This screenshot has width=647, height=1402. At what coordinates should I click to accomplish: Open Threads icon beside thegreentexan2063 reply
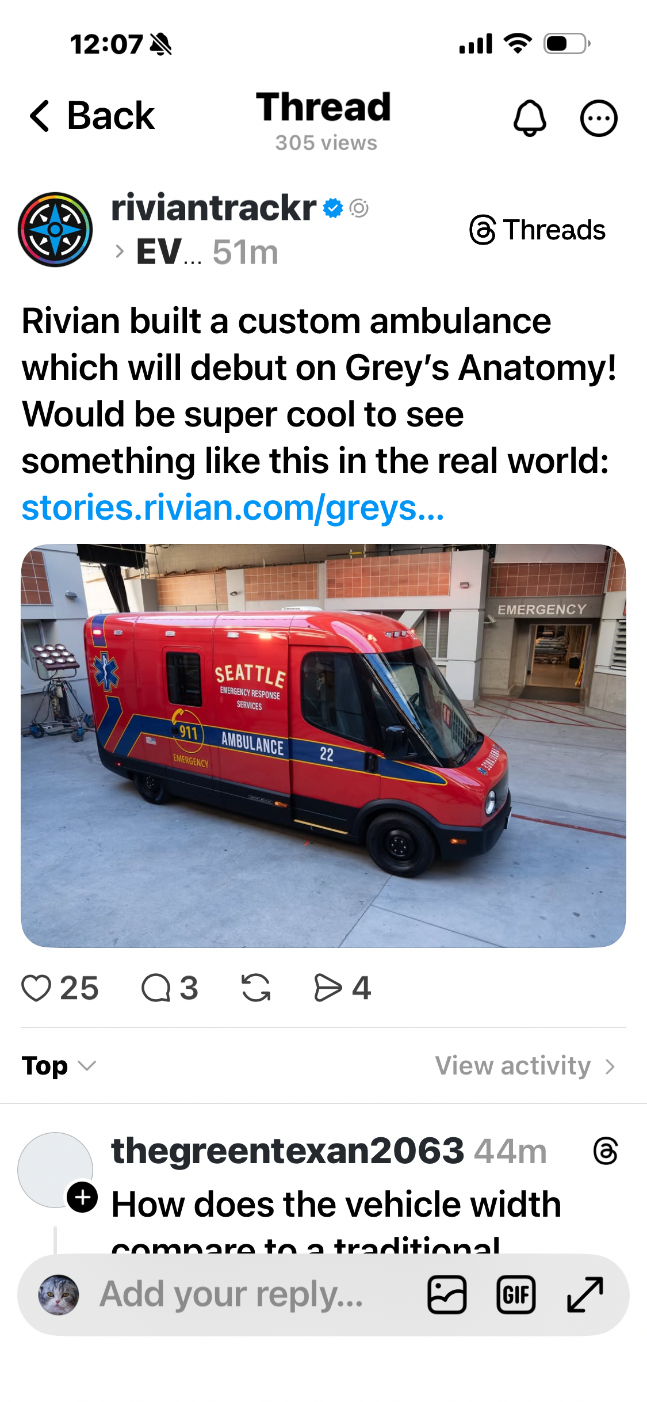tap(606, 1151)
